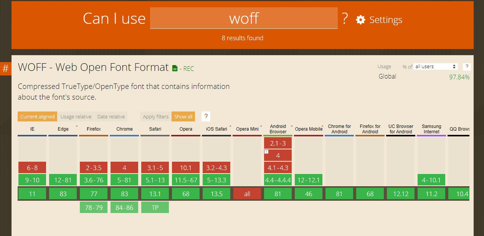Click the current Firefox 77 cell
Image resolution: width=484 pixels, height=236 pixels.
(x=94, y=194)
